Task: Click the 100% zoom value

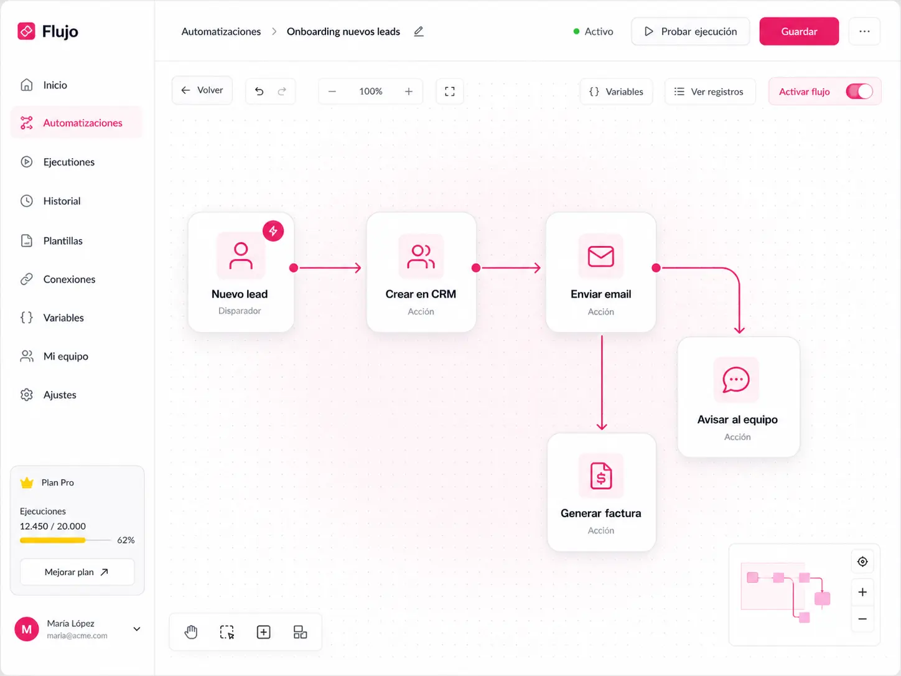Action: click(x=371, y=92)
